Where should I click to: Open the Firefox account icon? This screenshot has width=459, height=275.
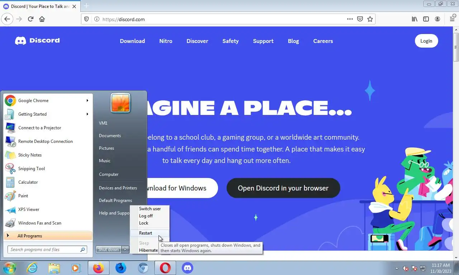[437, 19]
